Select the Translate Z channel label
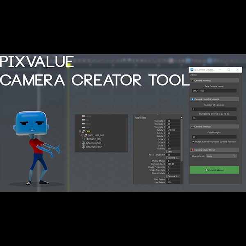246x246 pixels. pyautogui.click(x=159, y=127)
